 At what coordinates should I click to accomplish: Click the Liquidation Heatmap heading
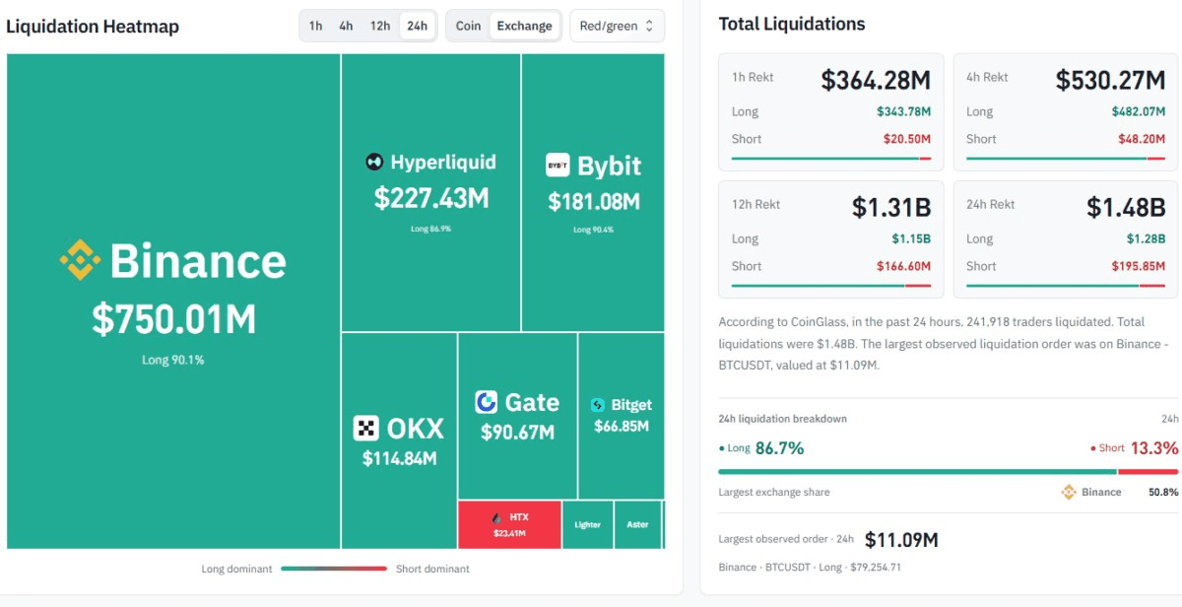coord(93,27)
